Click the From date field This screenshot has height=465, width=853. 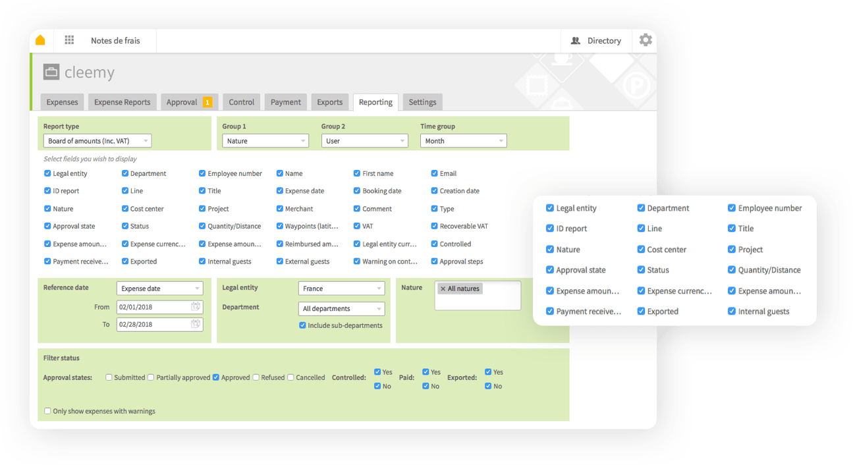tap(160, 307)
